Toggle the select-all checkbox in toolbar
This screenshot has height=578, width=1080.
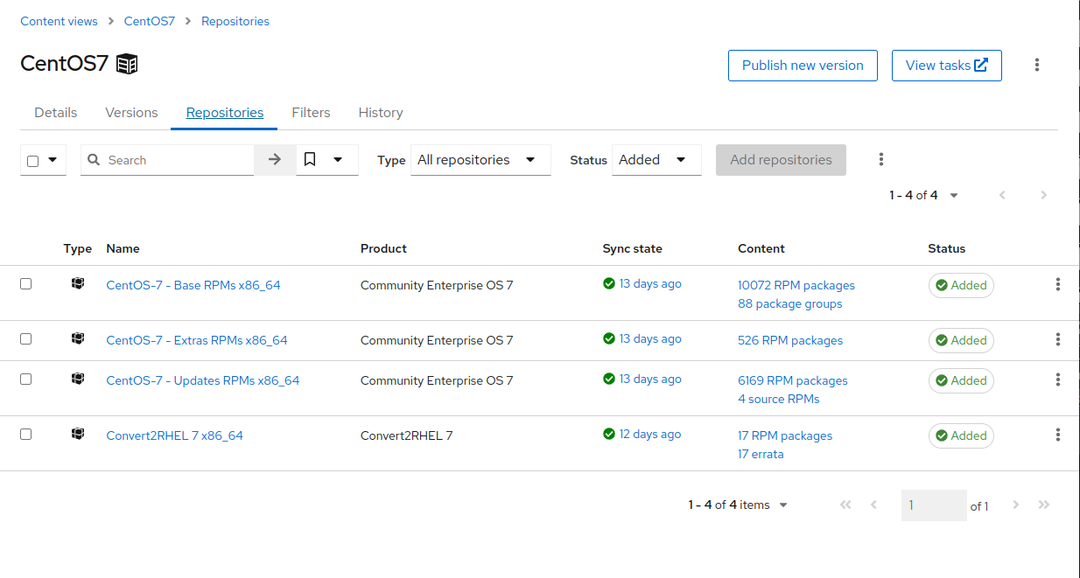(x=33, y=161)
